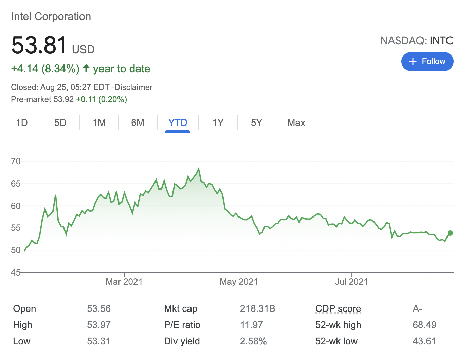The width and height of the screenshot is (474, 358).
Task: Click the 52-wk low label
Action: [x=336, y=341]
